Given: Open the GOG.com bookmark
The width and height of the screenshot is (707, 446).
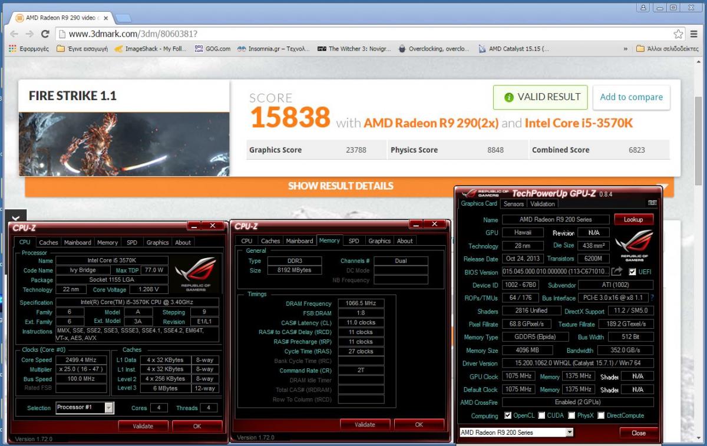Looking at the screenshot, I should tap(212, 49).
